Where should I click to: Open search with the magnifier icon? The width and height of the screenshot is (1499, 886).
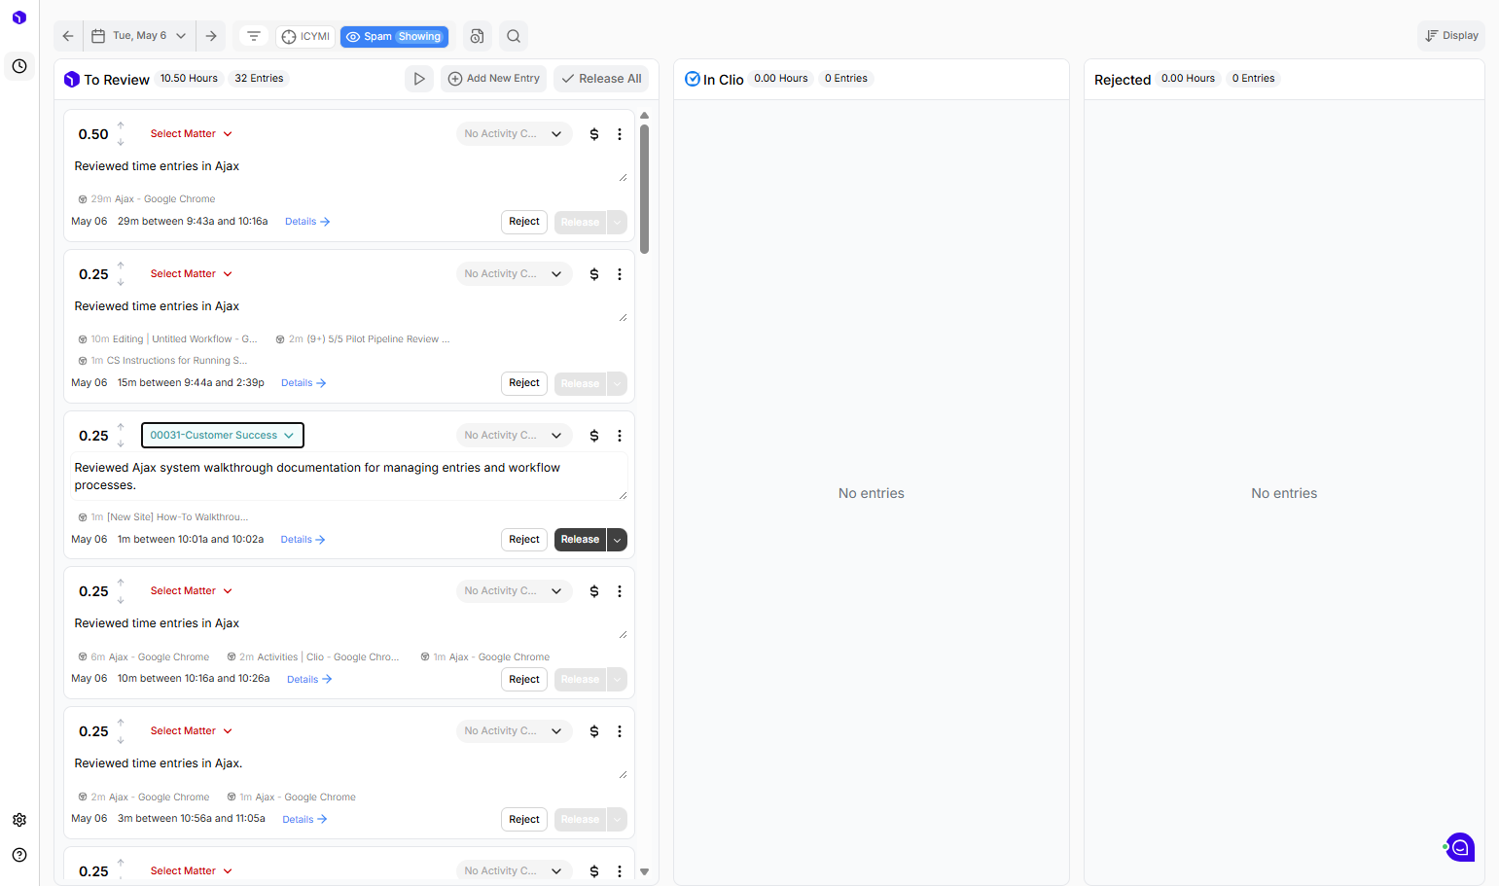point(514,36)
